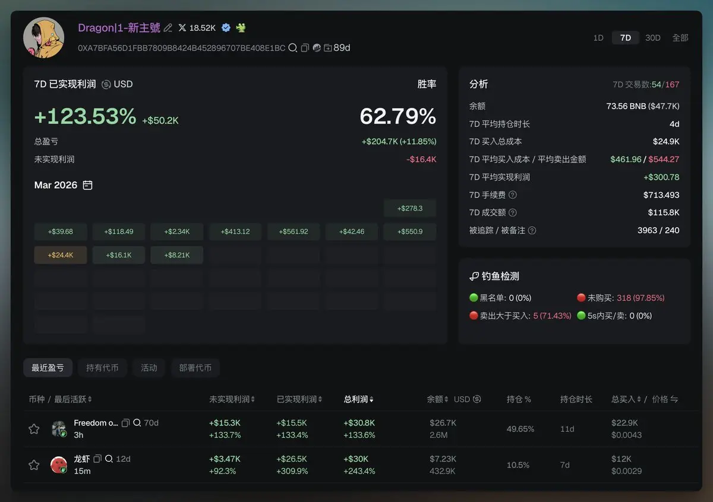This screenshot has width=713, height=502.
Task: Click help icon next to 7D 成交额
Action: tap(513, 212)
